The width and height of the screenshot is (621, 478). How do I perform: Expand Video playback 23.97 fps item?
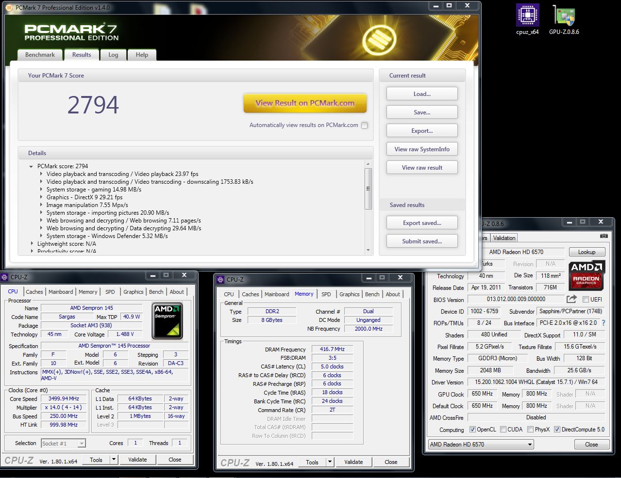41,174
